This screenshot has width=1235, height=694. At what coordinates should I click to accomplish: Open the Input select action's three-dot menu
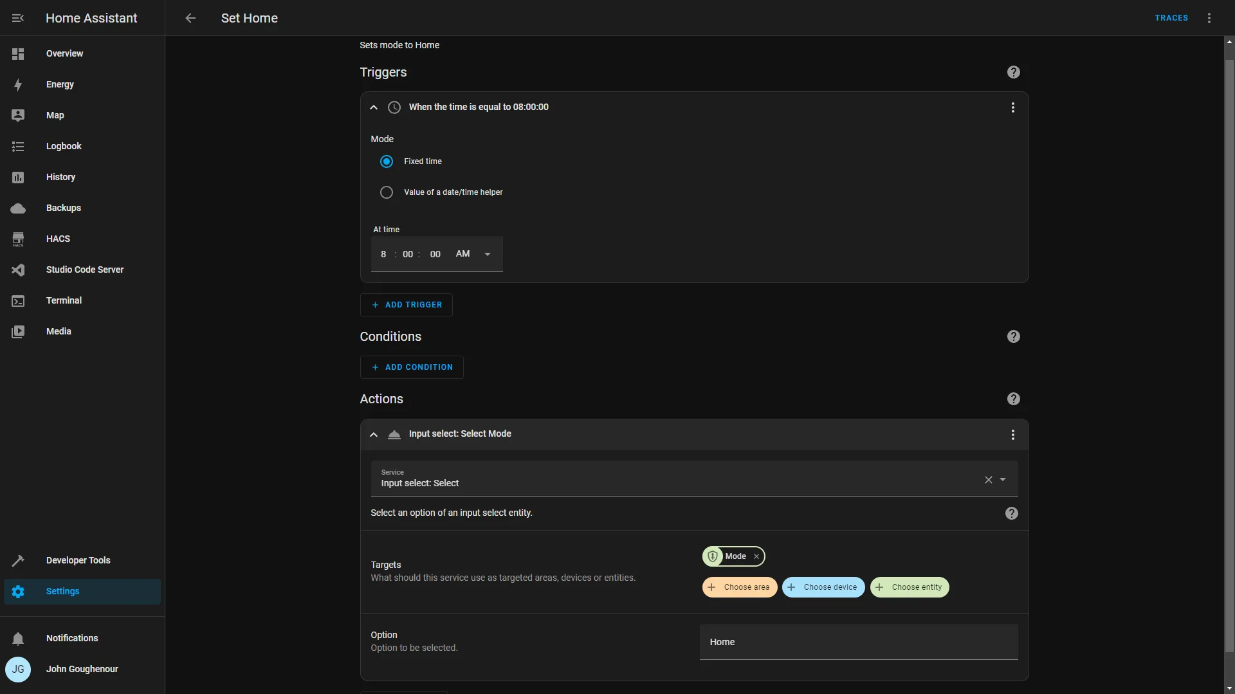pyautogui.click(x=1013, y=435)
